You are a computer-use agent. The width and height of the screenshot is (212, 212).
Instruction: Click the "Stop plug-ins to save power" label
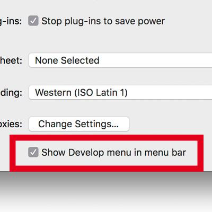103,21
